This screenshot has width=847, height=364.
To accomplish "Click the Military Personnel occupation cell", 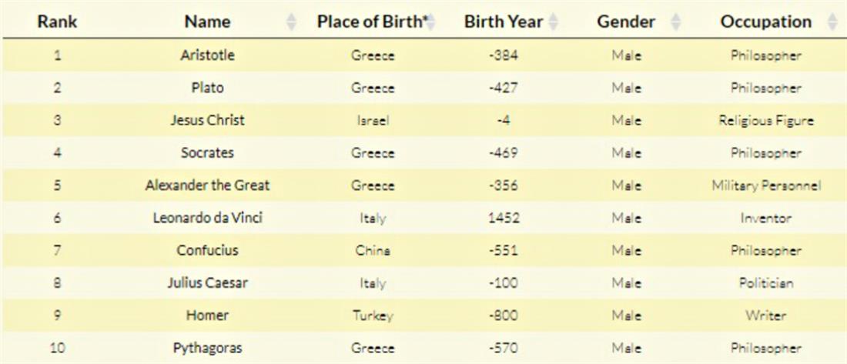I will 765,185.
